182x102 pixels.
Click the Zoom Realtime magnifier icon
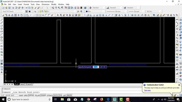click(56, 8)
